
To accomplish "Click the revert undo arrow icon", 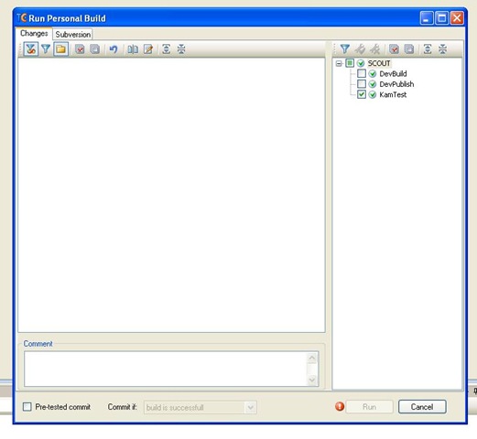I will coord(114,49).
